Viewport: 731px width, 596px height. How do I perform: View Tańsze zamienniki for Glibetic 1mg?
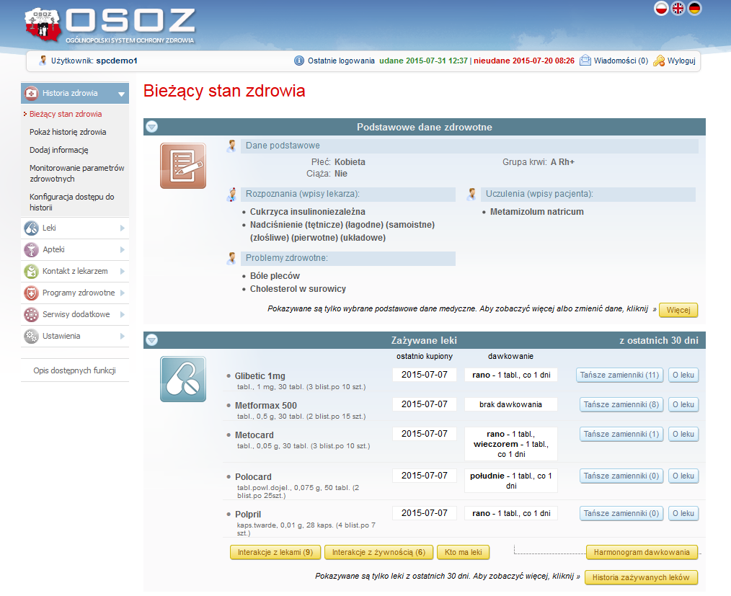tap(620, 375)
